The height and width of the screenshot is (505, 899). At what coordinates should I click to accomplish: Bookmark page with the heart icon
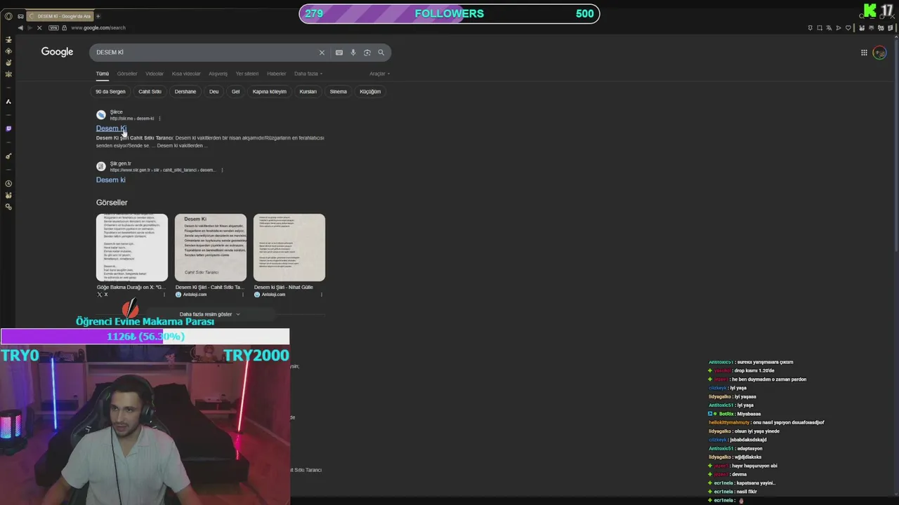pyautogui.click(x=848, y=28)
